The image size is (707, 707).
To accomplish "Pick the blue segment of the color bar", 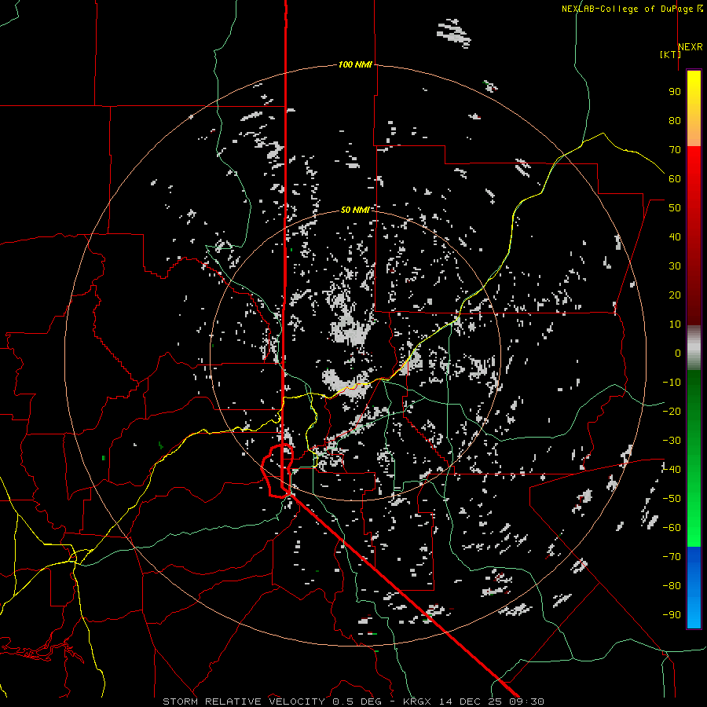I will [694, 588].
